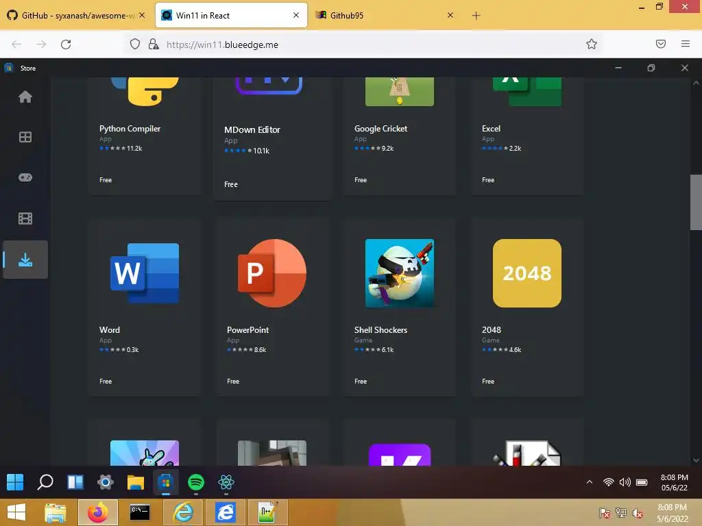Open the Store home section
702x526 pixels.
[x=25, y=97]
